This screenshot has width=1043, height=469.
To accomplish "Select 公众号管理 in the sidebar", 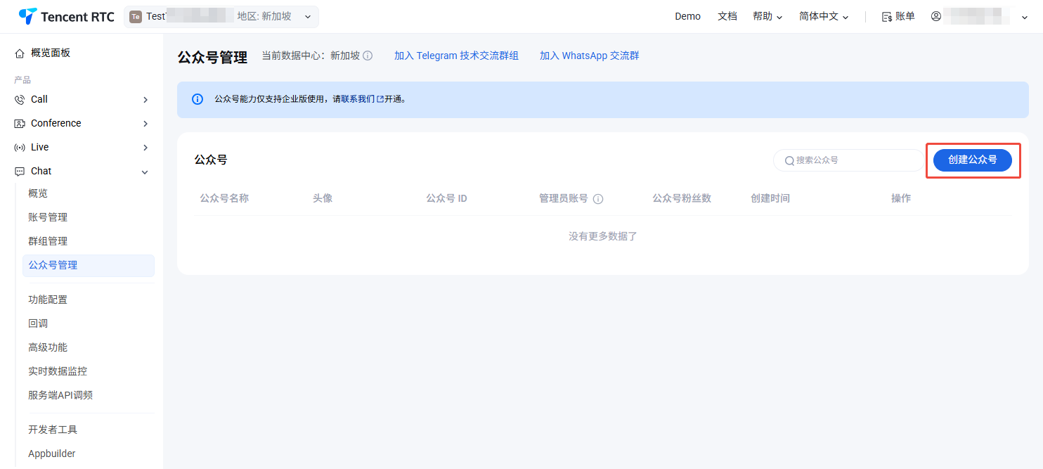I will point(89,265).
